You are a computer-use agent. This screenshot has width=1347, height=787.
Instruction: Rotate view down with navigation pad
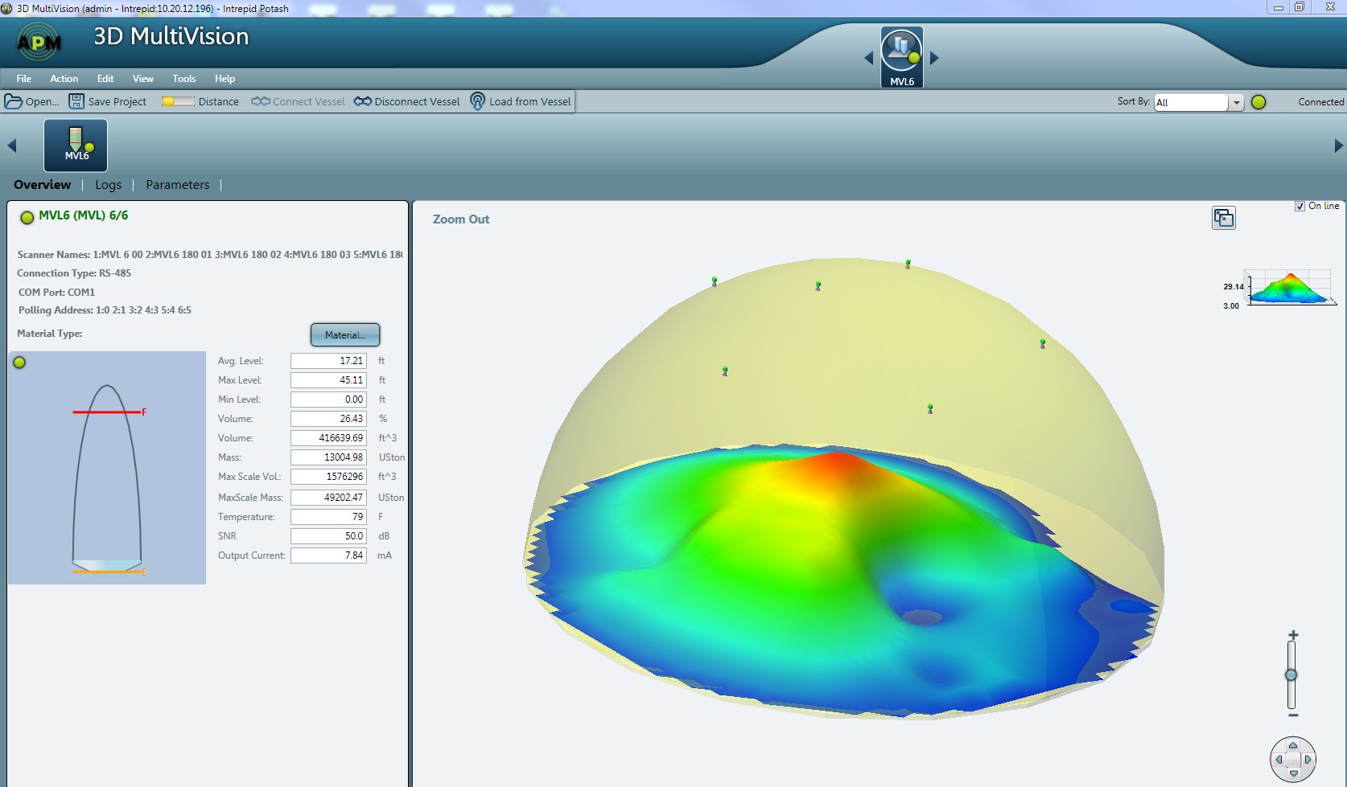[1293, 773]
